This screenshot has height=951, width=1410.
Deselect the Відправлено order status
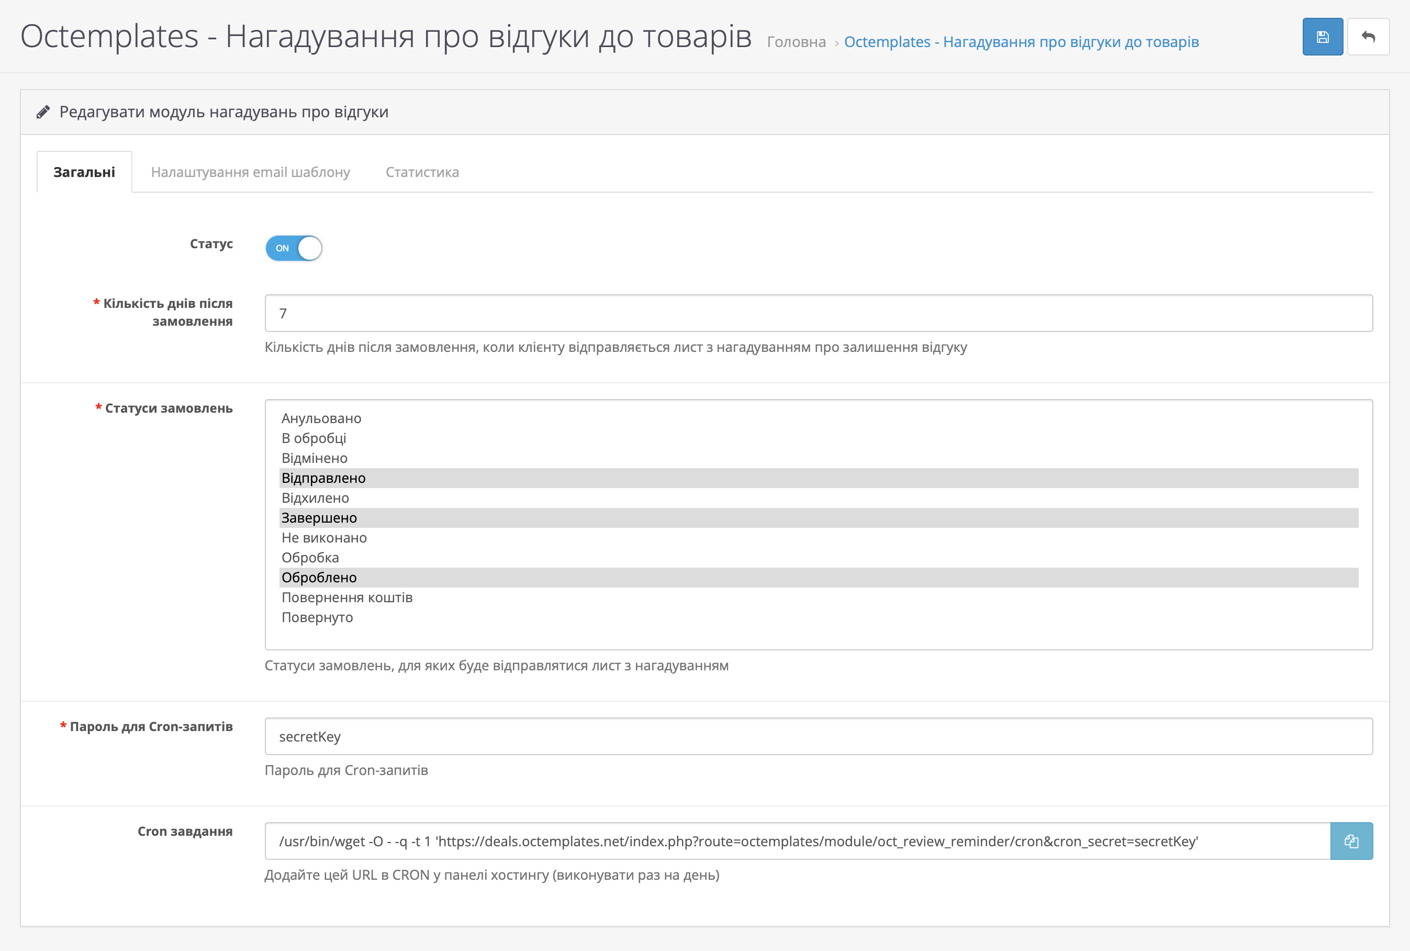point(323,478)
